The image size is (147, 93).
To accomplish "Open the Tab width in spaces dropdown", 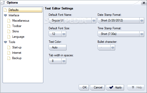I will [x=64, y=61].
